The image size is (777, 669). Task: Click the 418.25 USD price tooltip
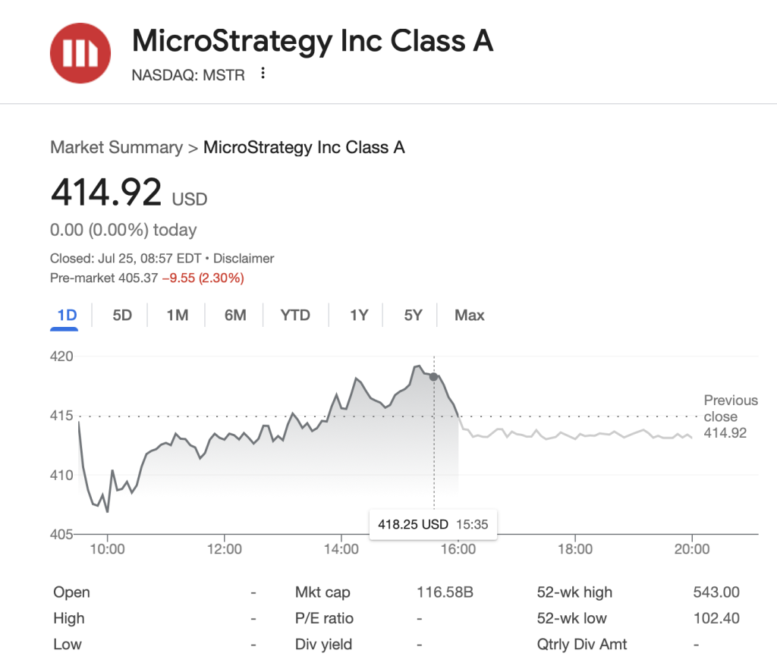[414, 524]
